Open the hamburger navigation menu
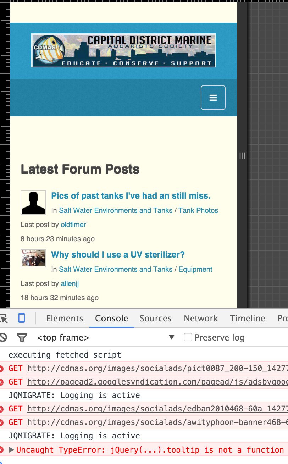 pos(213,98)
